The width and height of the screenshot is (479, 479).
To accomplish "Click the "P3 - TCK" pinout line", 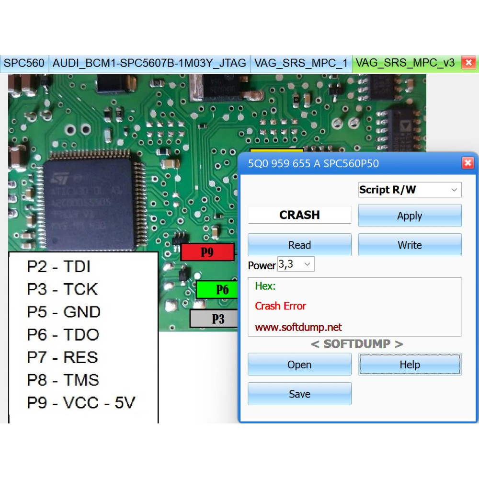I will click(62, 289).
